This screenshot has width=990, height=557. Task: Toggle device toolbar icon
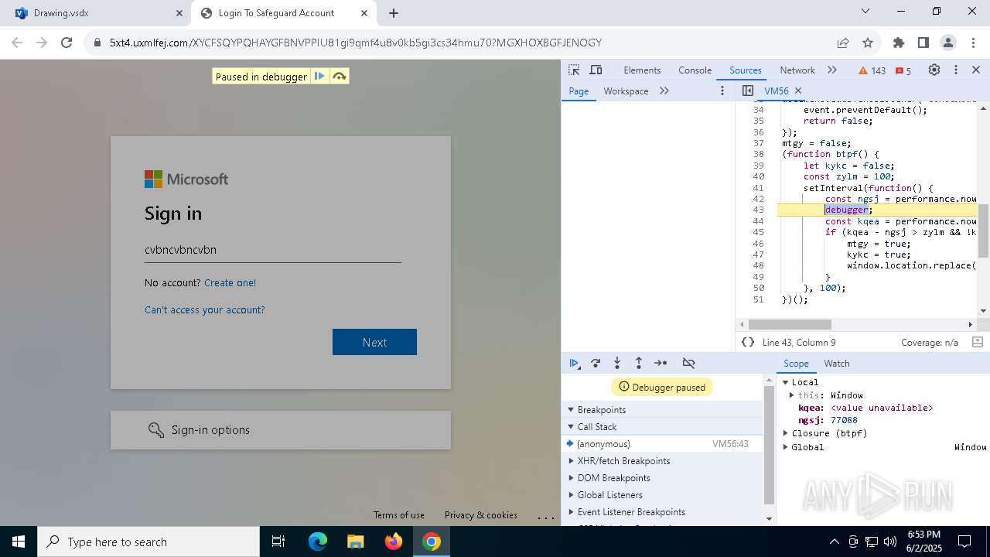596,70
